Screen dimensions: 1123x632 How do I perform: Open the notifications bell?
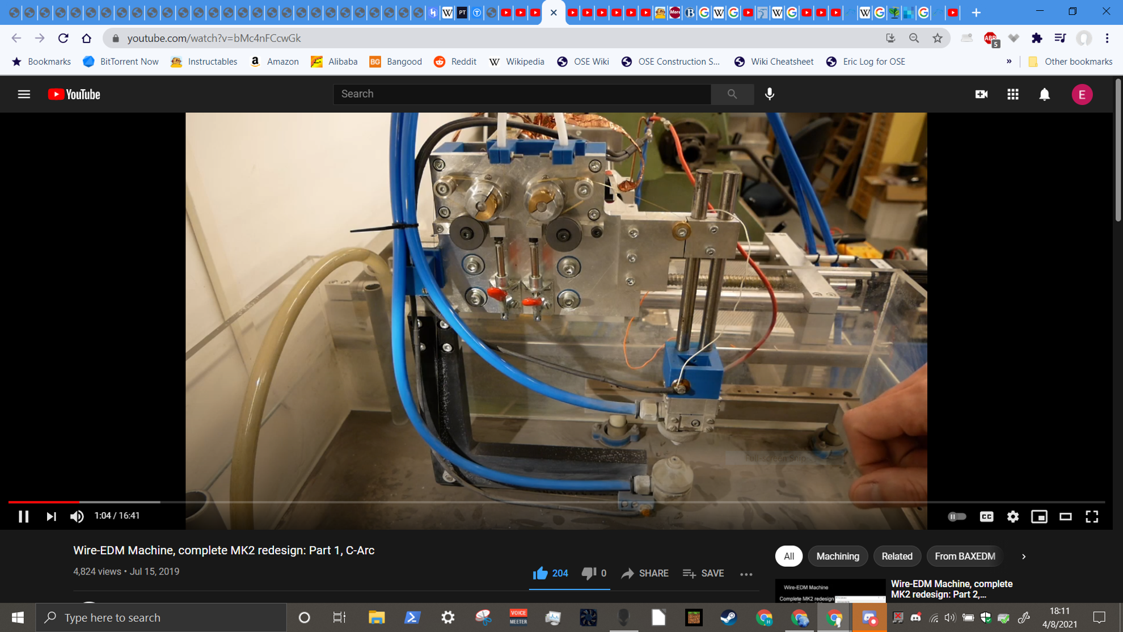[1044, 94]
